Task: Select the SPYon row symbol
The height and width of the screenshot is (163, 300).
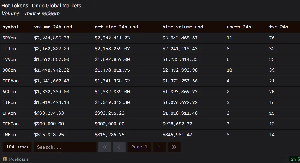Action: click(x=9, y=38)
